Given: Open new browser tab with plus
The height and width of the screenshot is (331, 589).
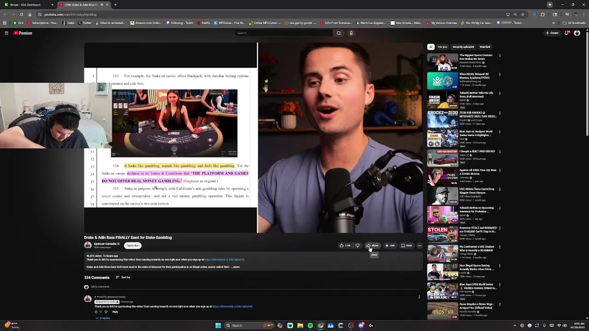Looking at the screenshot, I should pos(115,5).
